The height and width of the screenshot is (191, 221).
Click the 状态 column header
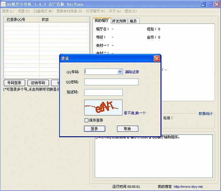pos(64,20)
